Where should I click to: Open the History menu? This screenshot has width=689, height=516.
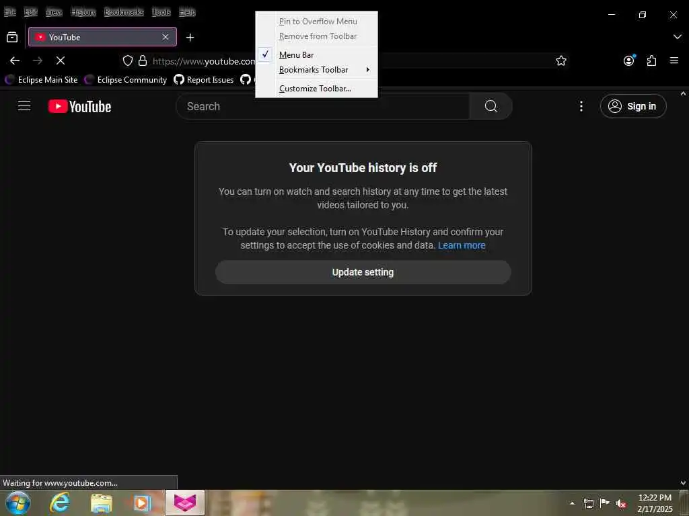[x=83, y=12]
